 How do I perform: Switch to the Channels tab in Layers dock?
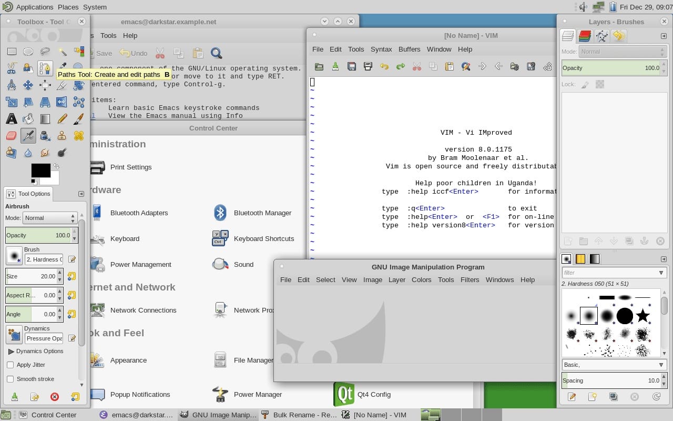click(x=585, y=36)
